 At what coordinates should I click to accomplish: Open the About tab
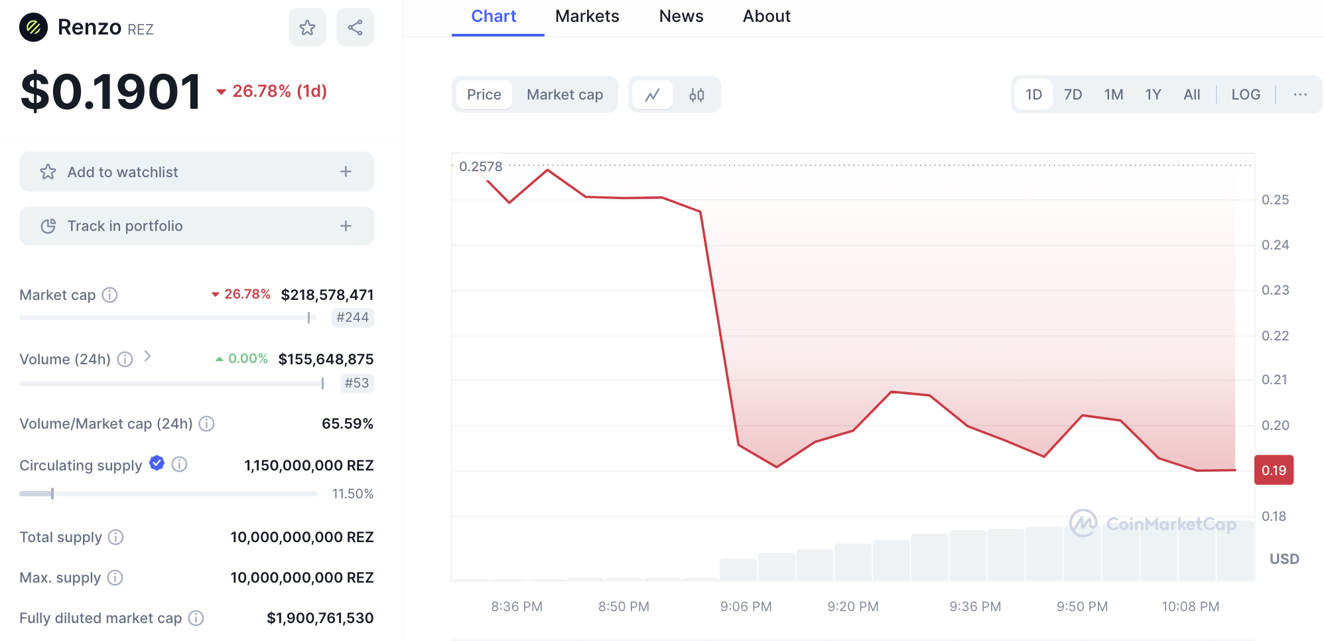pyautogui.click(x=767, y=17)
